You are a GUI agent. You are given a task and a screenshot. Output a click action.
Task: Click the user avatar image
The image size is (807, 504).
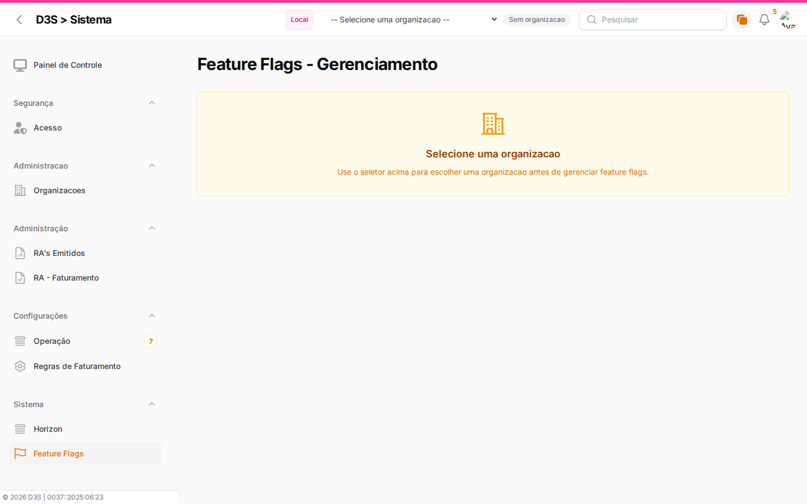coord(788,20)
